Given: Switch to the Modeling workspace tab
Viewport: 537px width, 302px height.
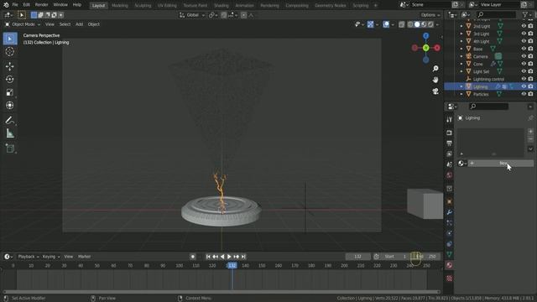Looking at the screenshot, I should click(x=120, y=6).
